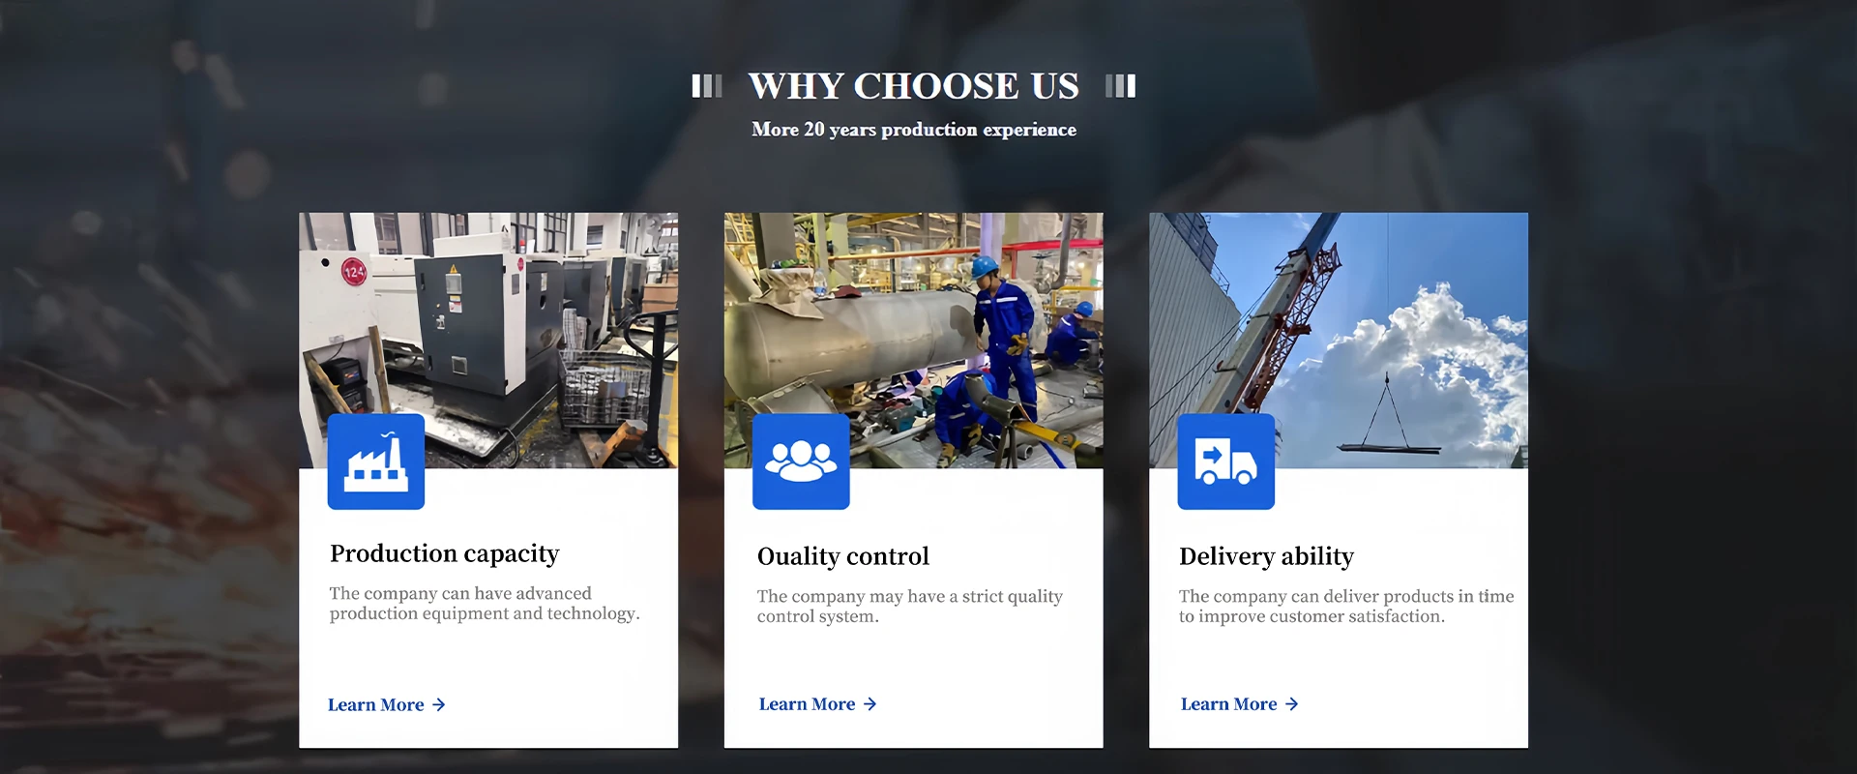Click decorative bars right of heading
1857x774 pixels.
1121,86
